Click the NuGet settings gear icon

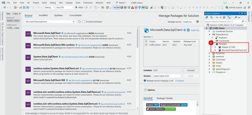click(198, 22)
